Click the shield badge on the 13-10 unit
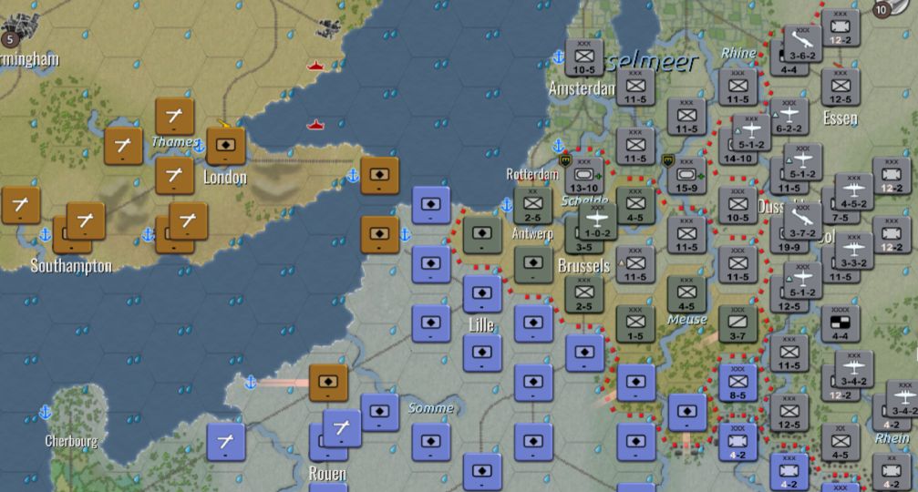 tap(565, 160)
